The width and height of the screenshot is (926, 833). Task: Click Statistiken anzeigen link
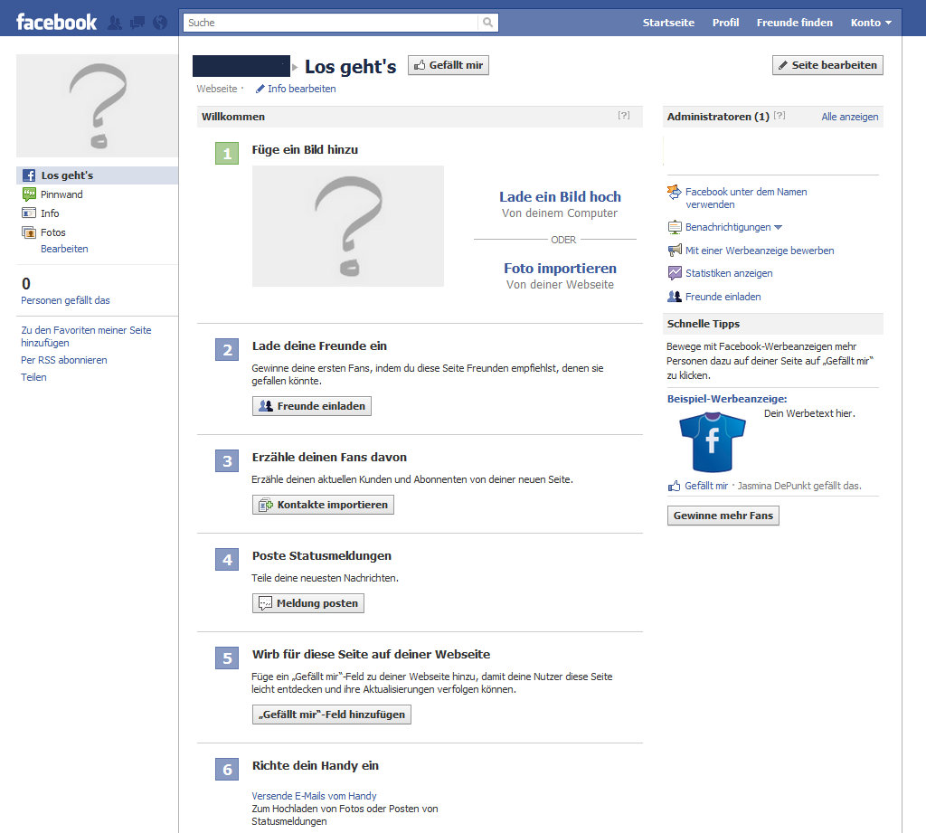[x=729, y=273]
